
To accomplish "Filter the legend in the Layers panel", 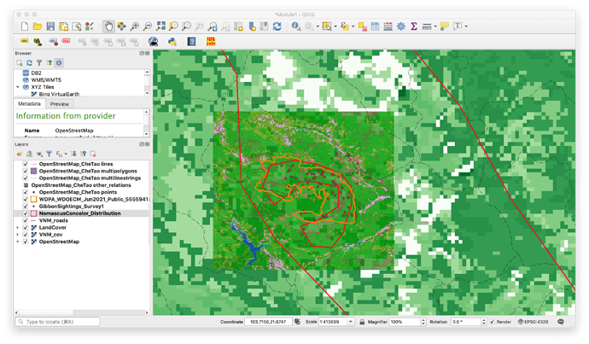I will (50, 154).
